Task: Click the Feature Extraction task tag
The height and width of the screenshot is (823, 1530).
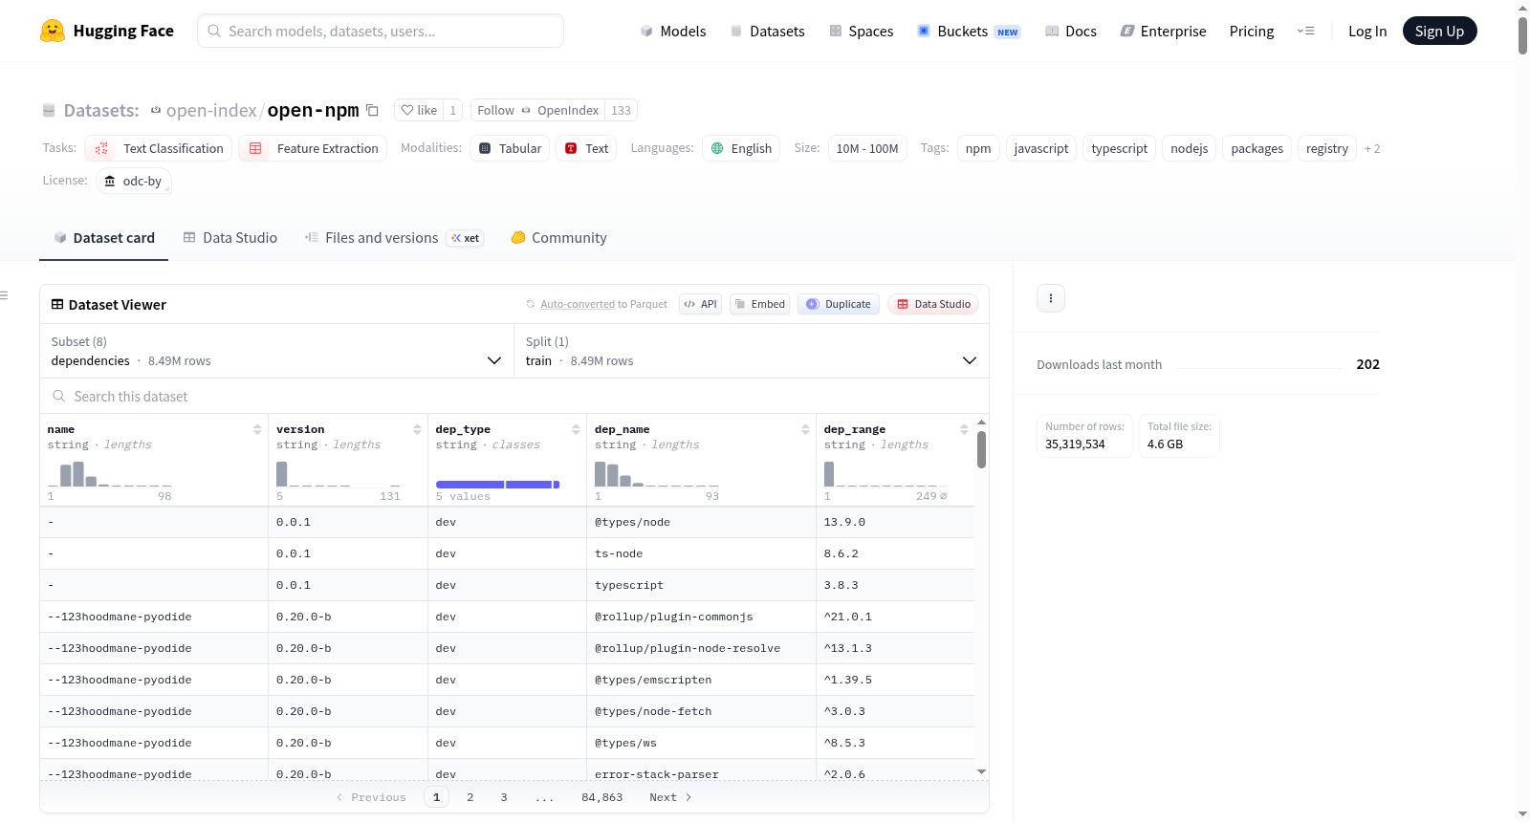Action: (x=313, y=148)
